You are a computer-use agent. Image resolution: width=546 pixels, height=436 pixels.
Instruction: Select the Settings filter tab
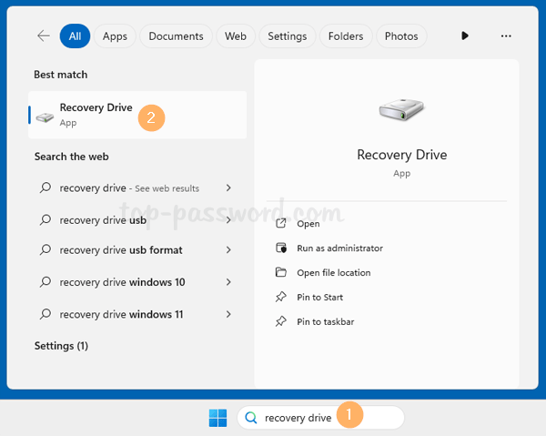point(287,36)
